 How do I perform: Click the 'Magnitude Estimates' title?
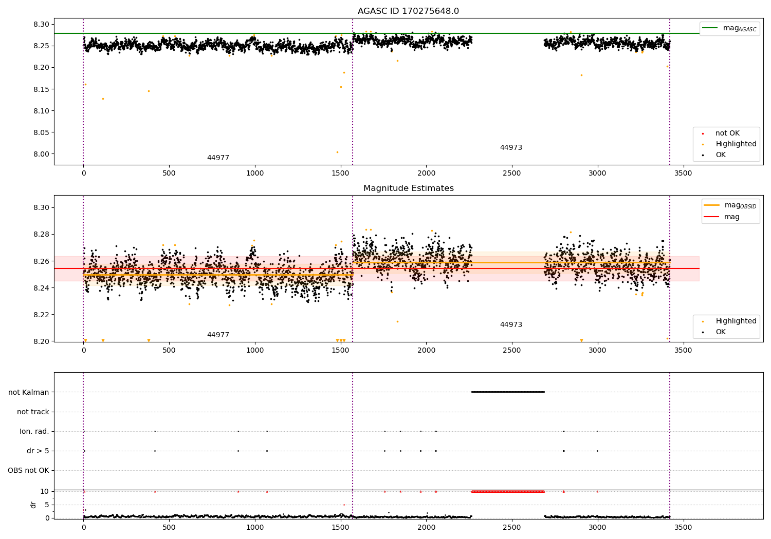(x=408, y=188)
